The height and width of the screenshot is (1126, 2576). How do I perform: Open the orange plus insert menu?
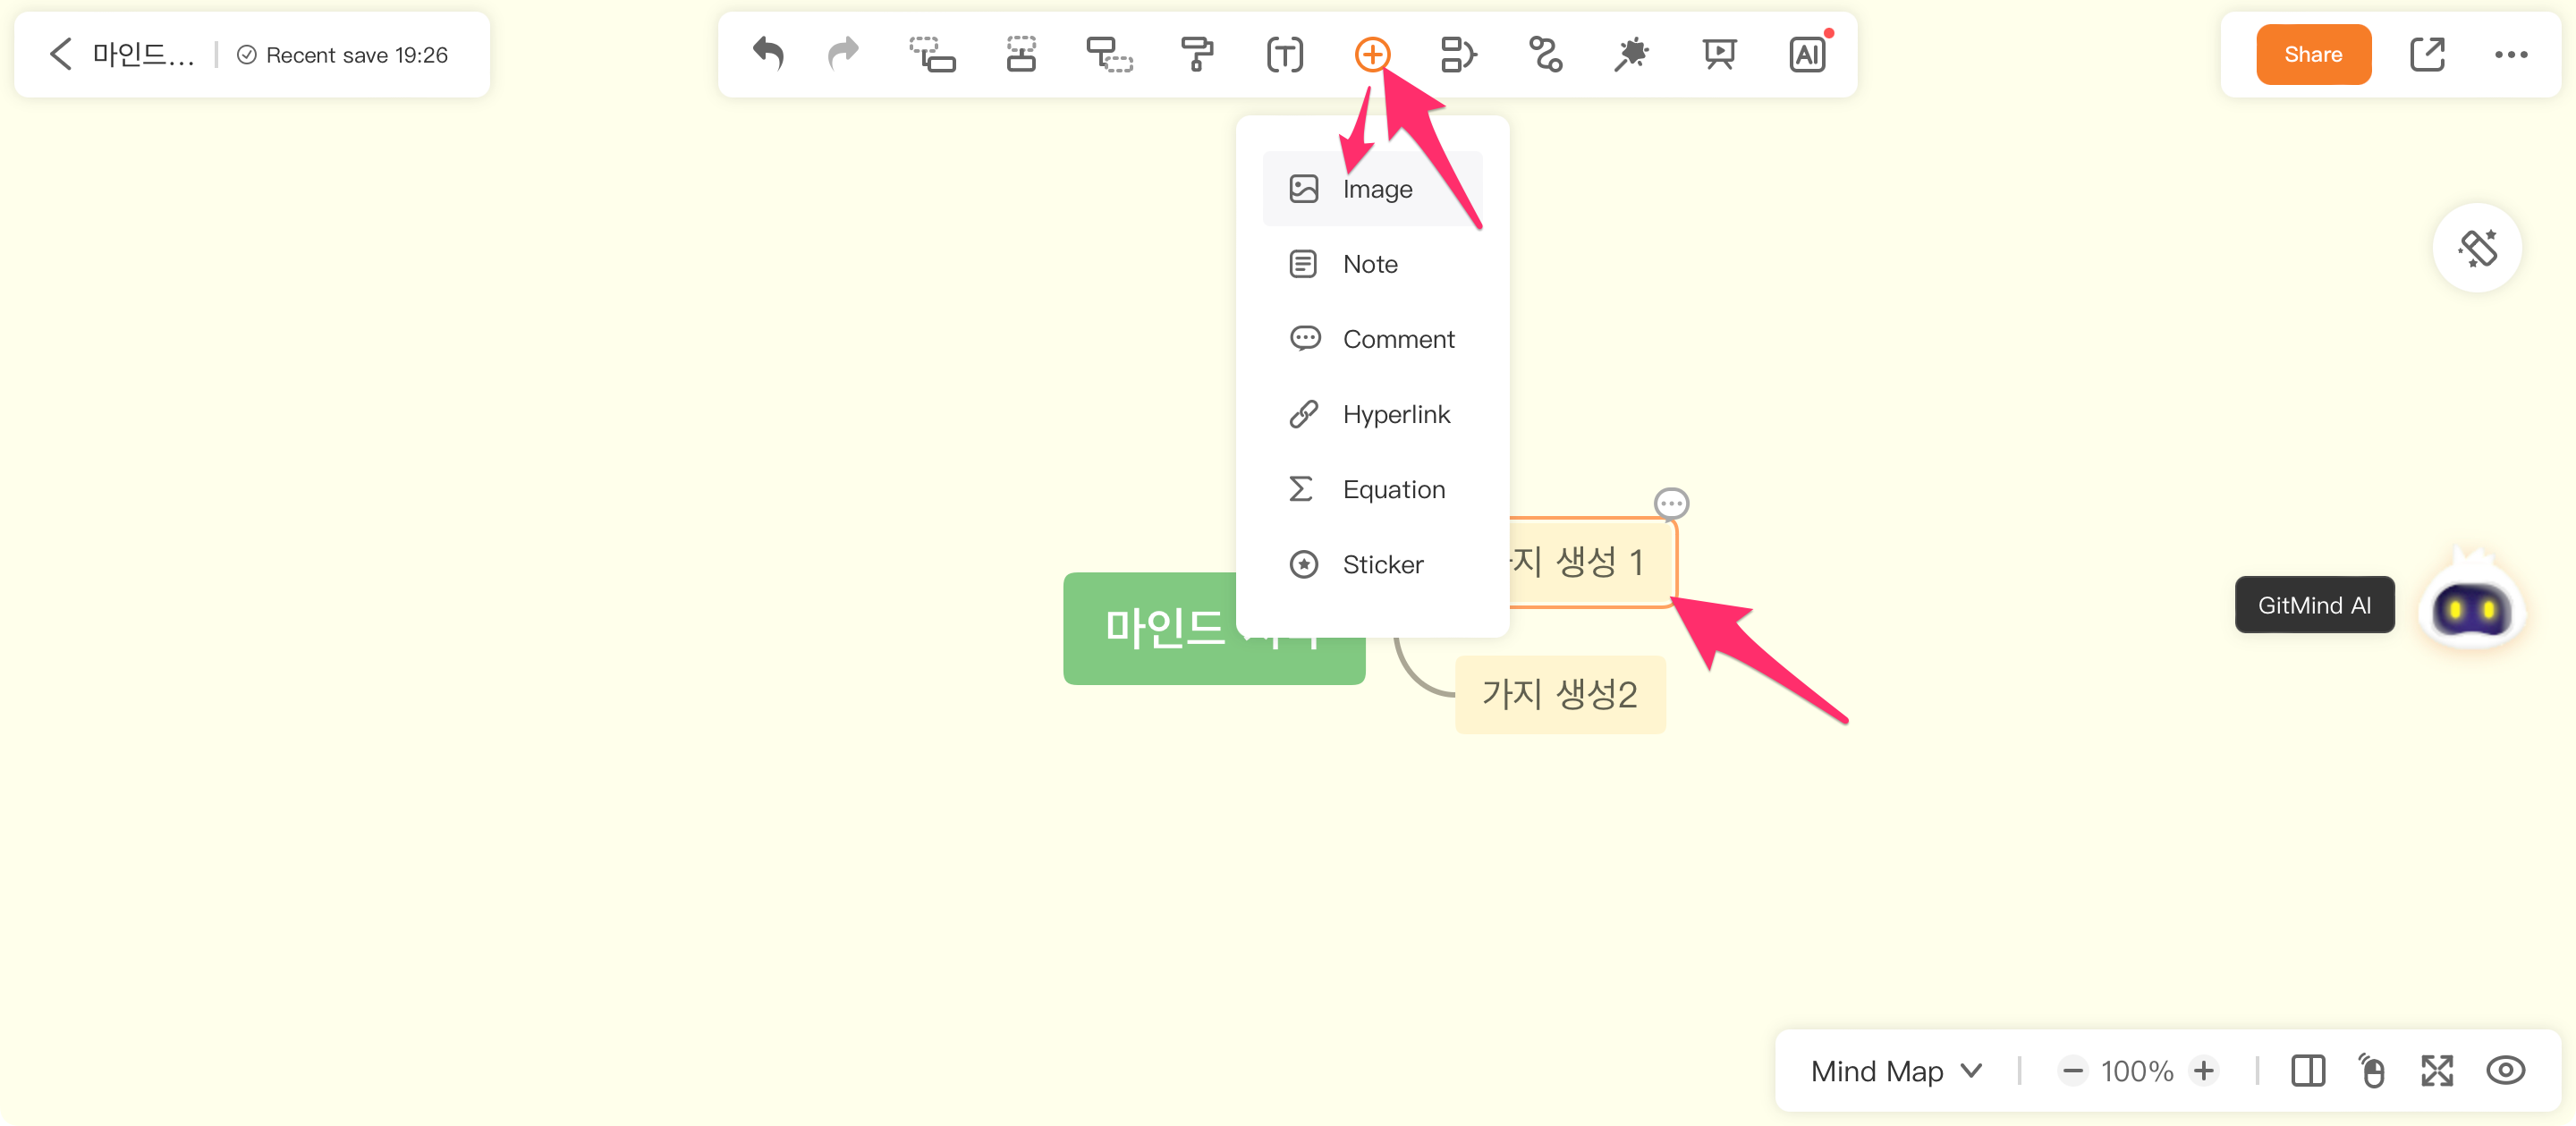pyautogui.click(x=1372, y=54)
